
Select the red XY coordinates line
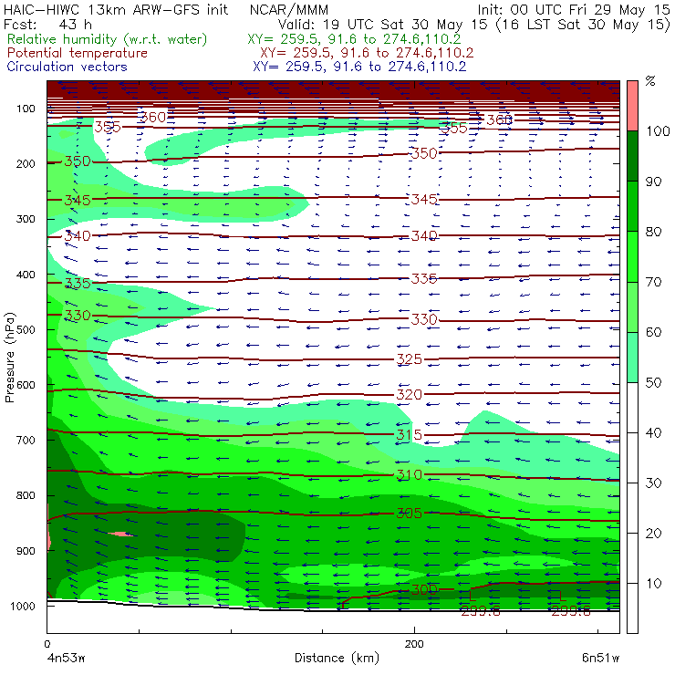[x=367, y=53]
